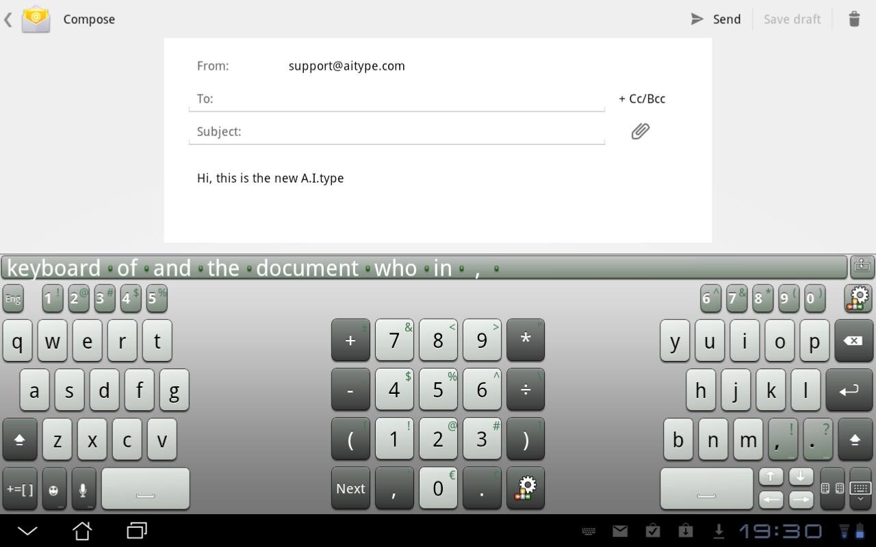Save the message as draft
Screen dimensions: 876x547
coord(792,19)
